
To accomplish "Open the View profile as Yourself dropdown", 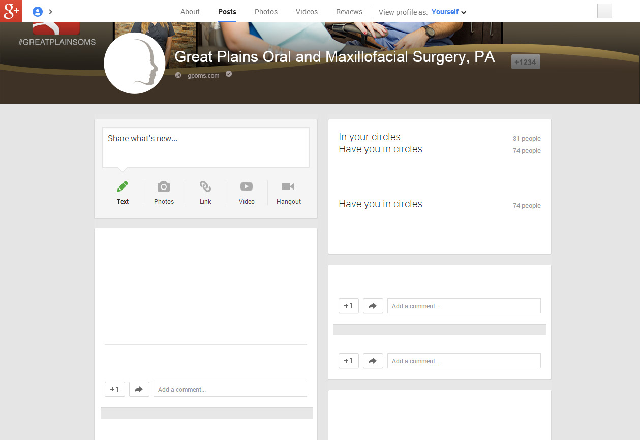I will point(449,12).
